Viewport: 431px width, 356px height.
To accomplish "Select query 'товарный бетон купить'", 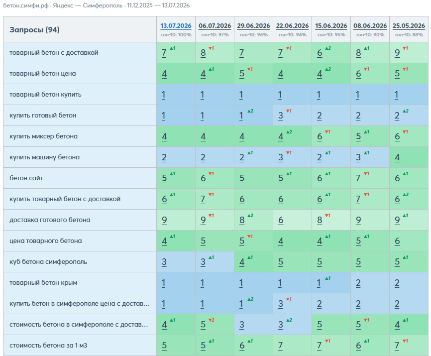I will coord(45,94).
